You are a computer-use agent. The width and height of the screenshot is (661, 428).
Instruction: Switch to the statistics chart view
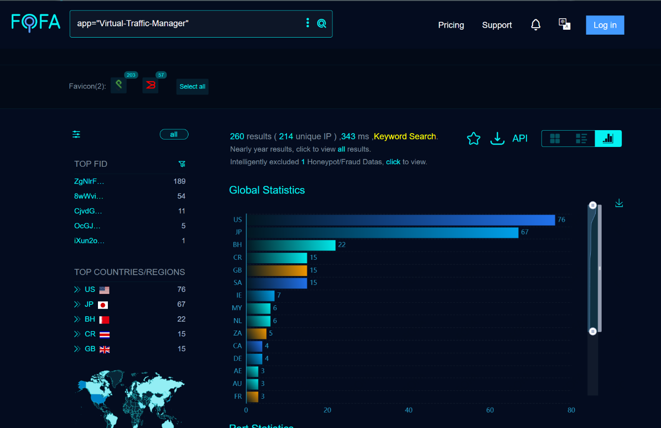(608, 139)
